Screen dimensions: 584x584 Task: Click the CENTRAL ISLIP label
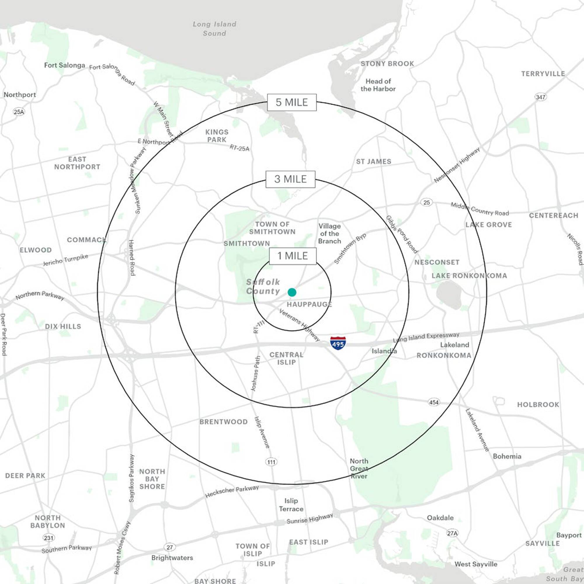[286, 359]
